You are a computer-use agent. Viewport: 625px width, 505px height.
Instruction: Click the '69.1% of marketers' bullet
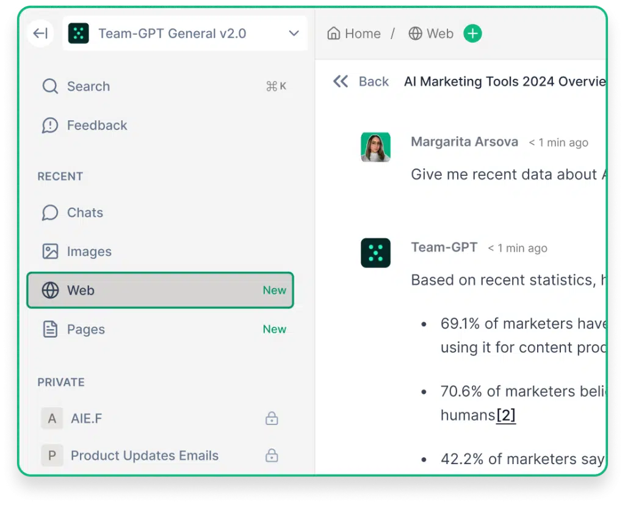(x=523, y=335)
